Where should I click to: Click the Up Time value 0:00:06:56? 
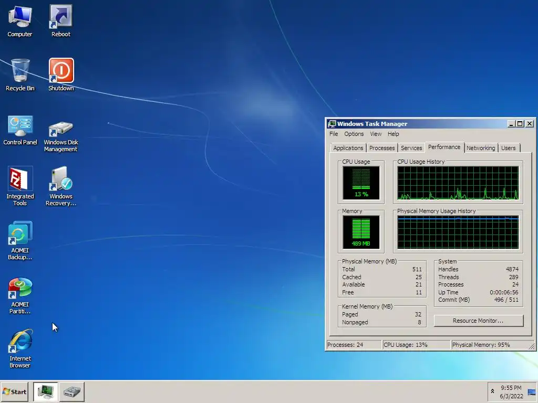[504, 292]
